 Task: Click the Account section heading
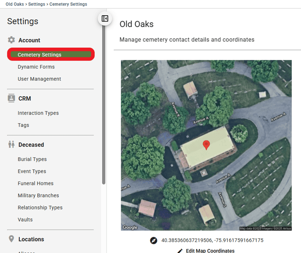29,40
